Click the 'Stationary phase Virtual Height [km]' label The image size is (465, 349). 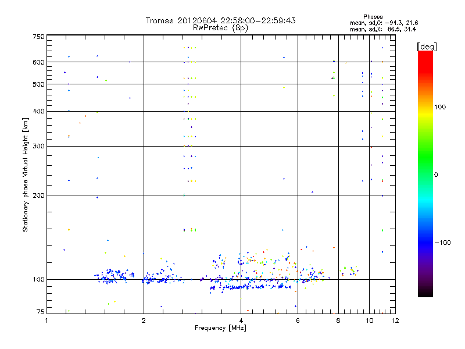tap(26, 174)
